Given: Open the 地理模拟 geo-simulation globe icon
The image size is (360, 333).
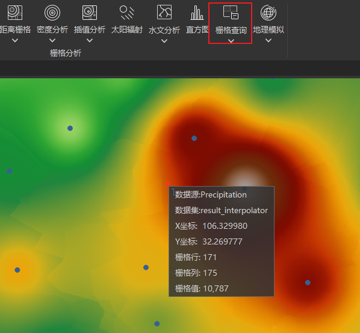Looking at the screenshot, I should click(x=268, y=13).
